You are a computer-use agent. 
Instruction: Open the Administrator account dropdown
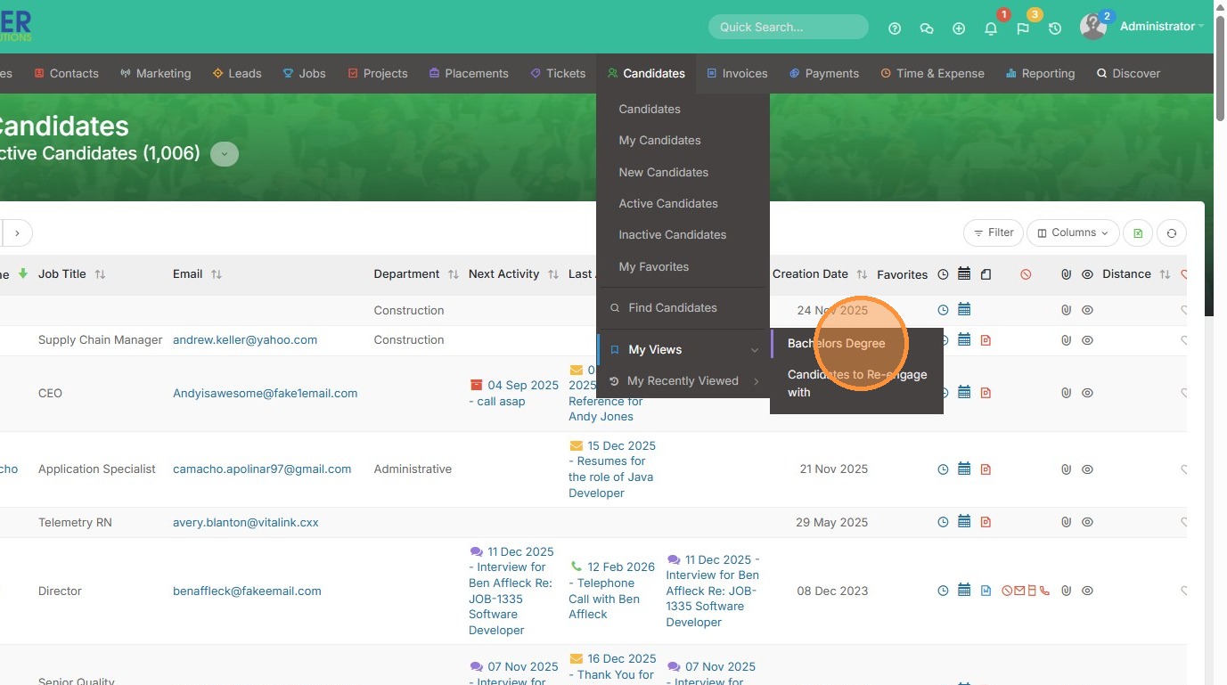pos(1161,27)
